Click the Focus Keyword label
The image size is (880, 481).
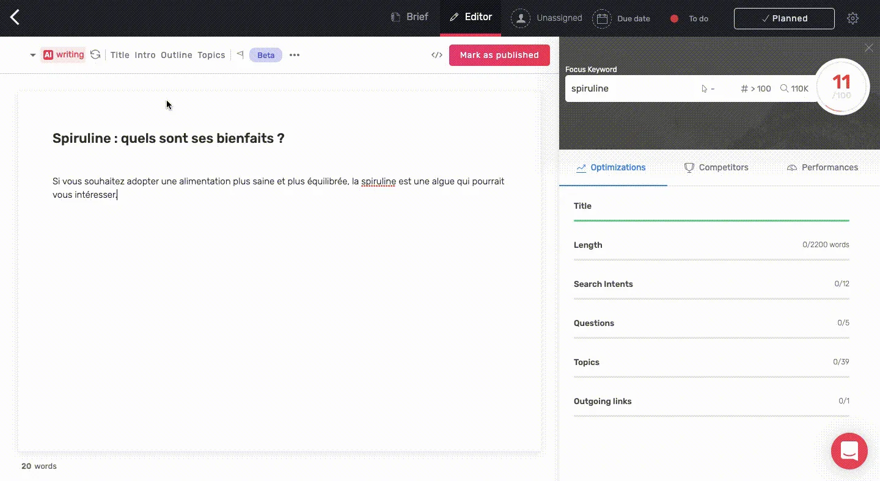click(x=591, y=70)
